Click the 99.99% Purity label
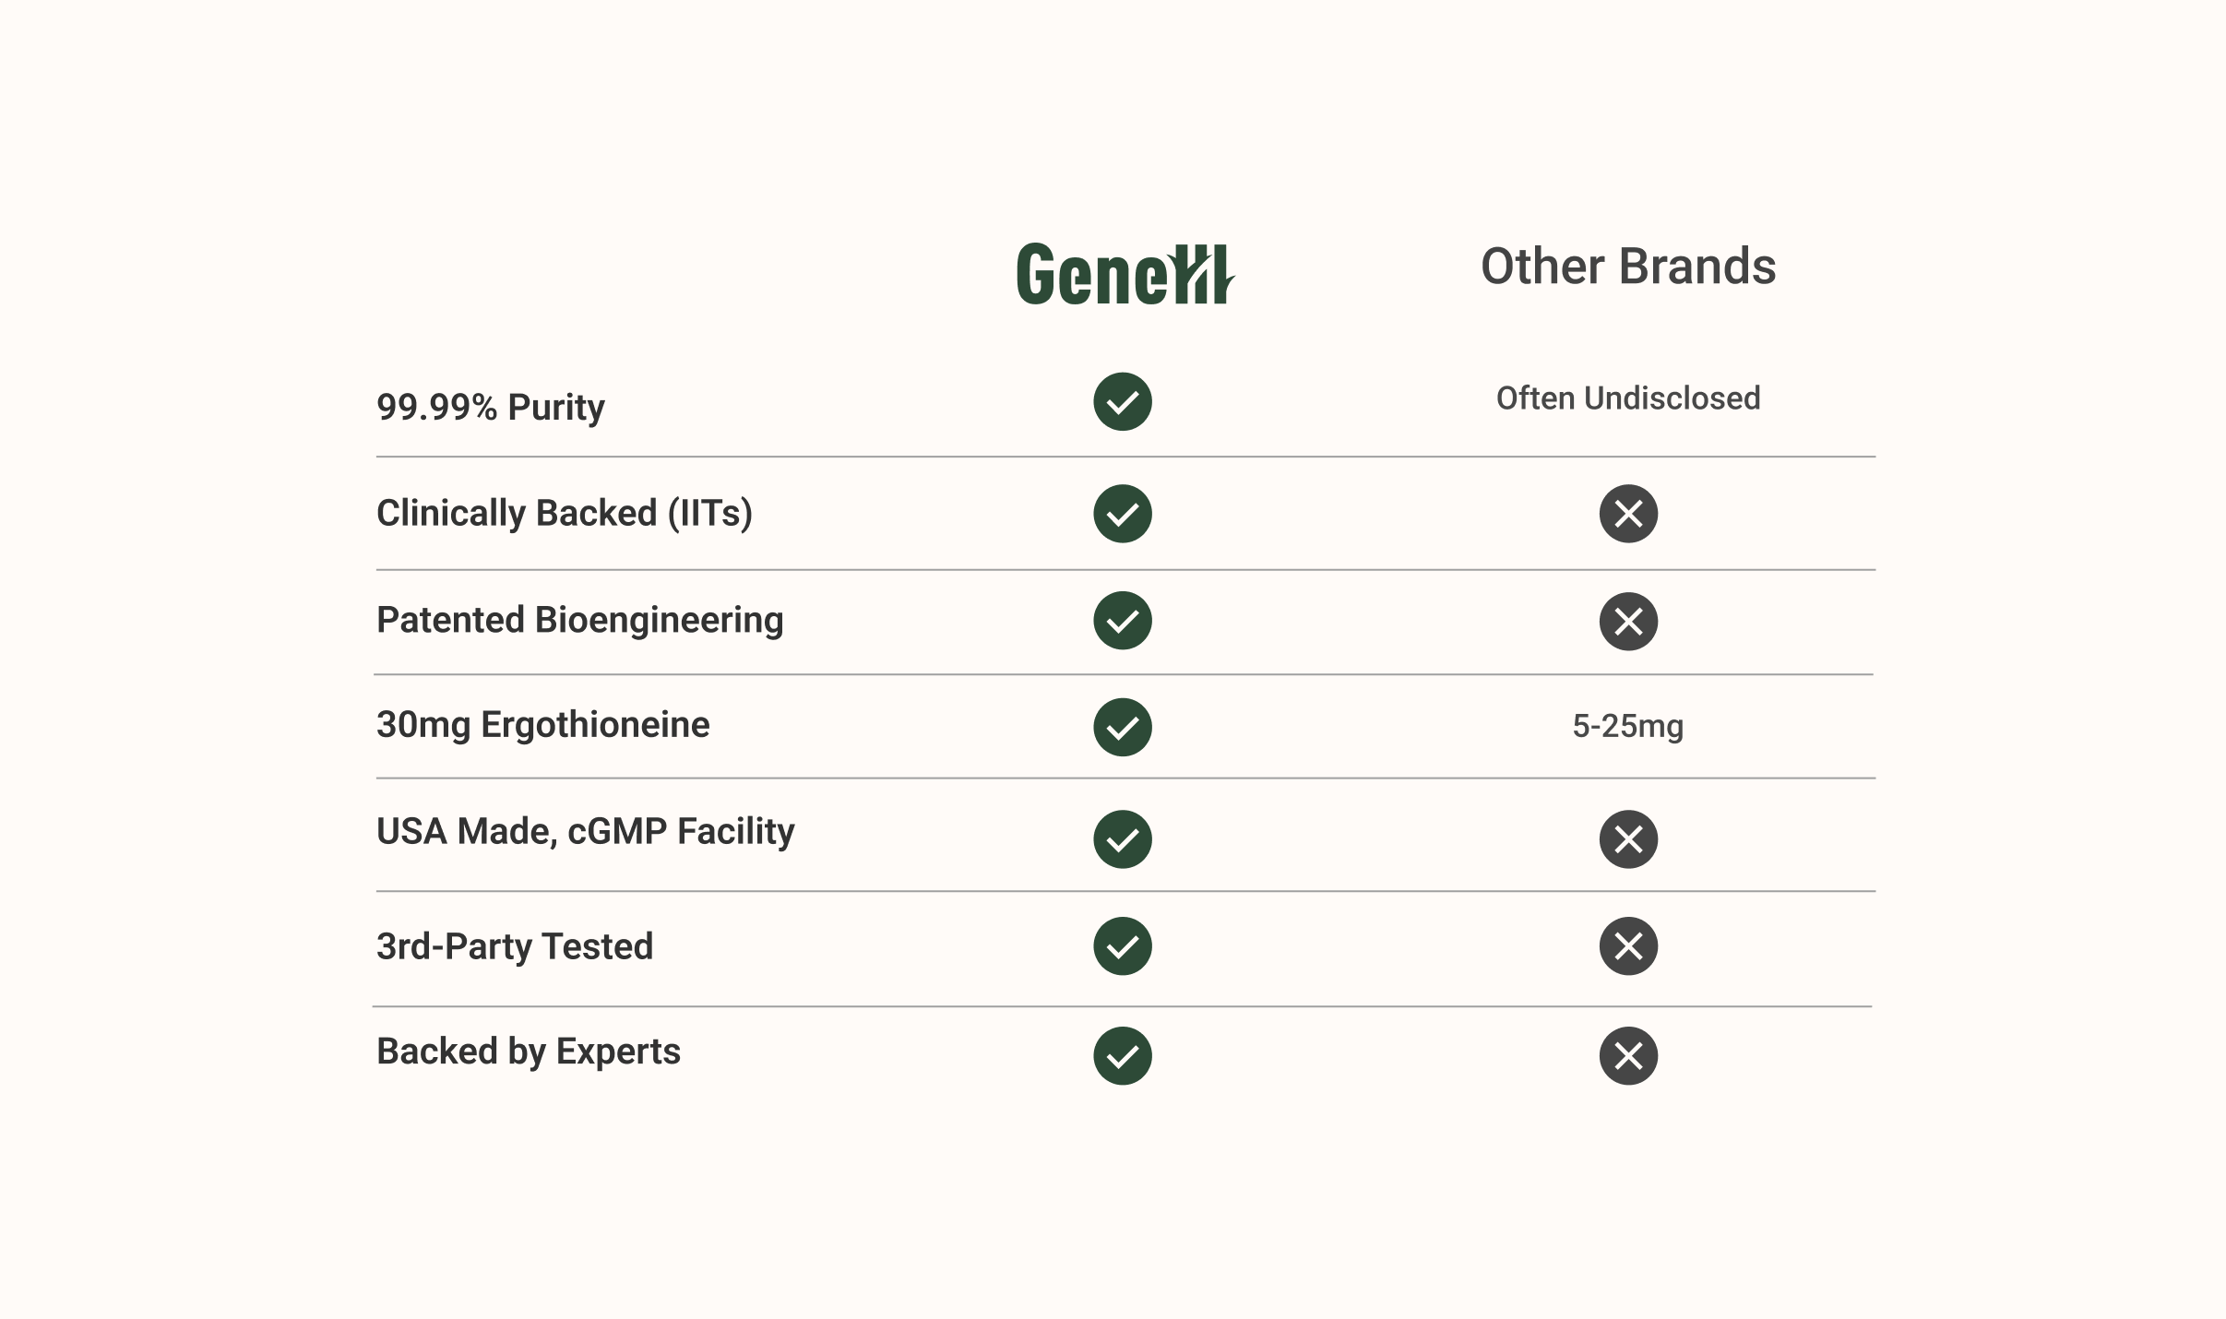Viewport: 2226px width, 1319px height. 491,407
